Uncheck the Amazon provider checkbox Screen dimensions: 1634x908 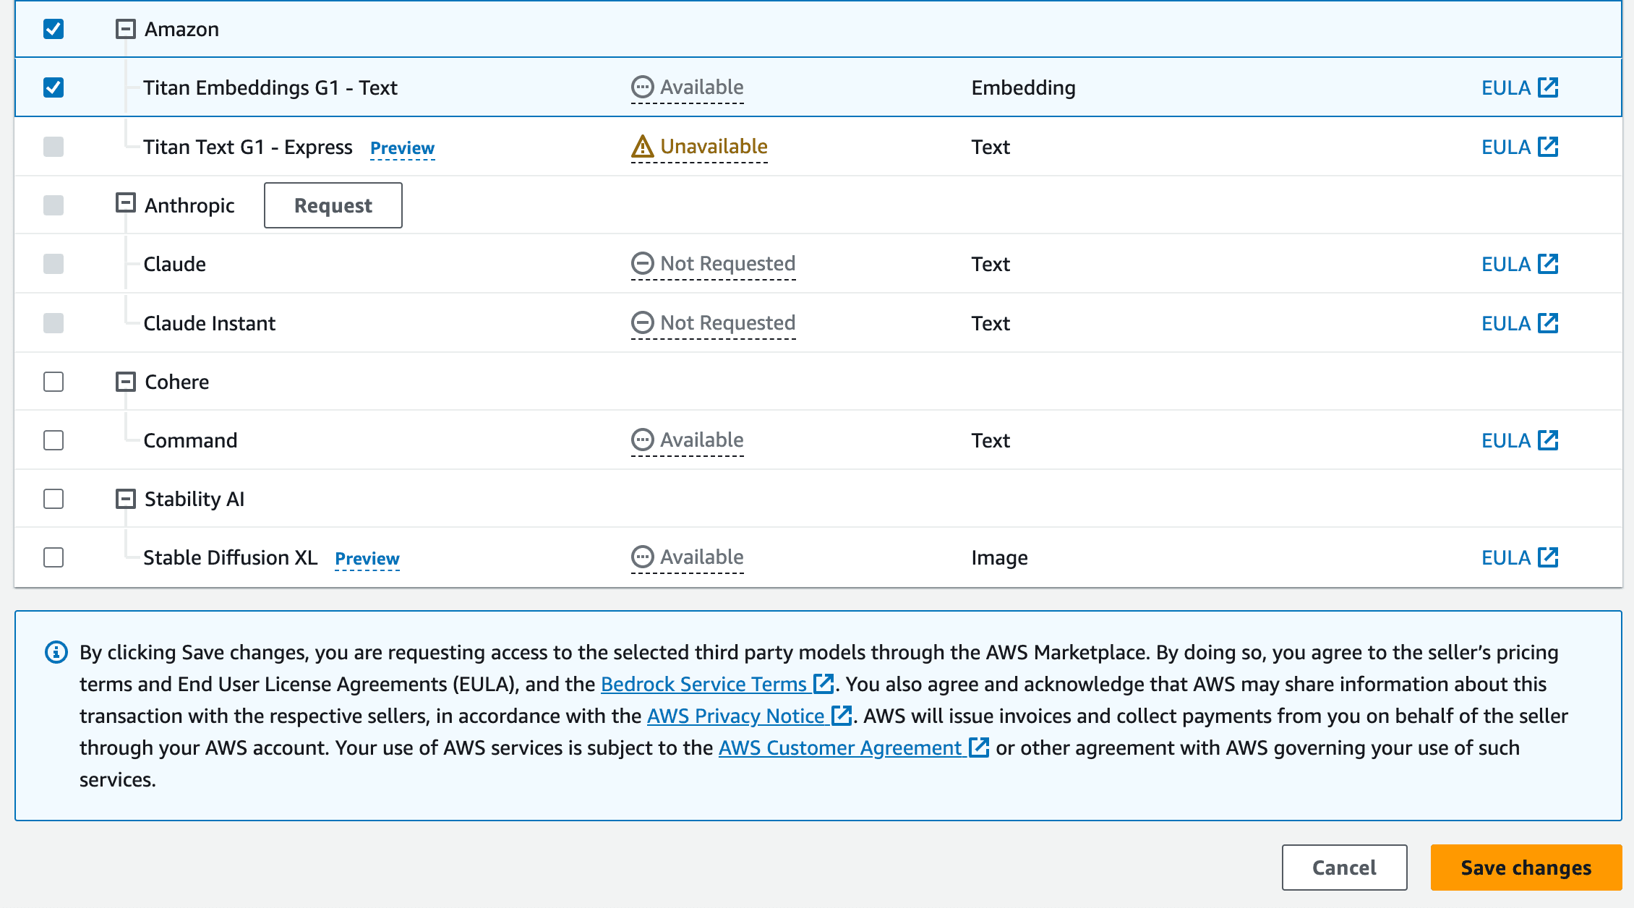[53, 29]
